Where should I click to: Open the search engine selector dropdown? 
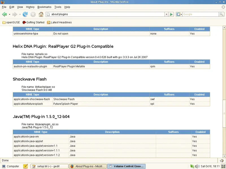click(181, 14)
